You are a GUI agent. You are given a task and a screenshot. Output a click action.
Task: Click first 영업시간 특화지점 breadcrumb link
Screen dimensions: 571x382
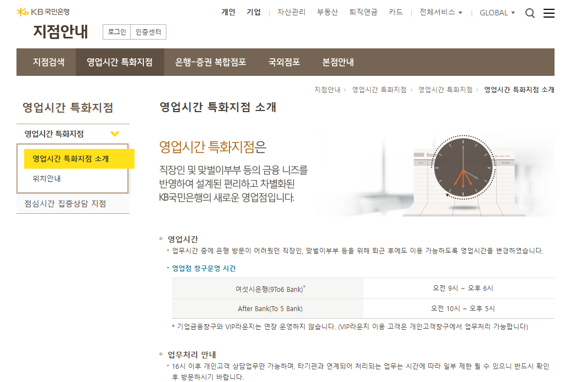[379, 90]
